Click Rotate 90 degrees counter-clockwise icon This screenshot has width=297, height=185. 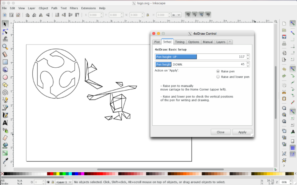pyautogui.click(x=28, y=15)
